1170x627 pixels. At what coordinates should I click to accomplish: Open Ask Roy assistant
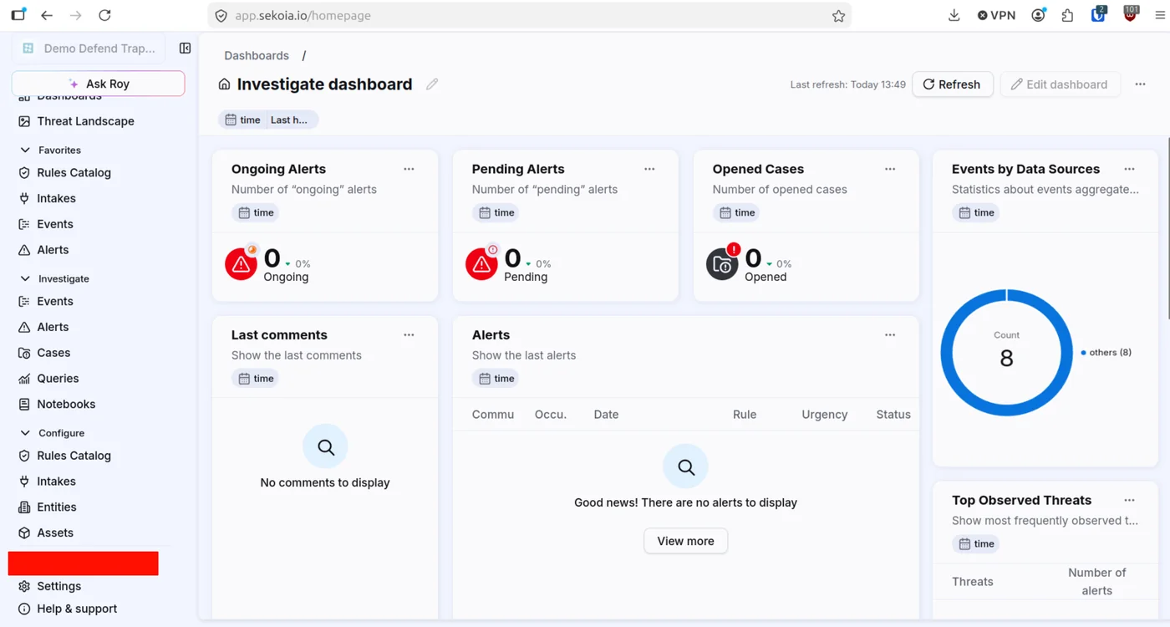[98, 84]
